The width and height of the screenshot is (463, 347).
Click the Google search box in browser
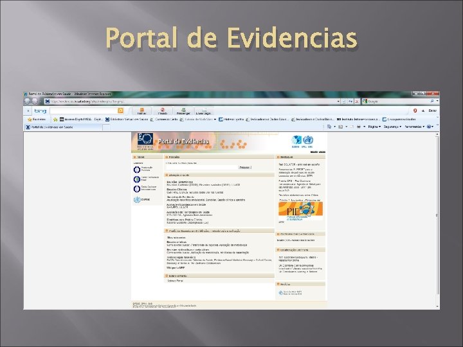(395, 102)
